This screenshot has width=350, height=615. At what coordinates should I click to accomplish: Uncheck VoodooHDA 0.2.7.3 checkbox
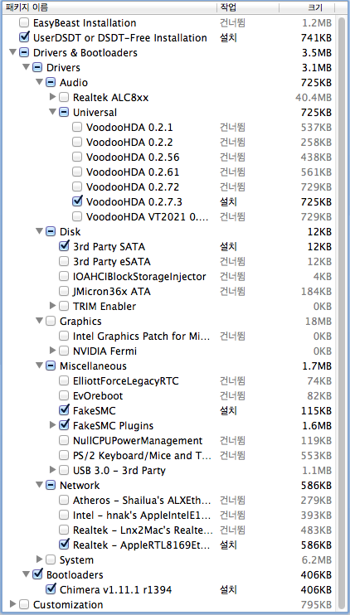pyautogui.click(x=77, y=201)
